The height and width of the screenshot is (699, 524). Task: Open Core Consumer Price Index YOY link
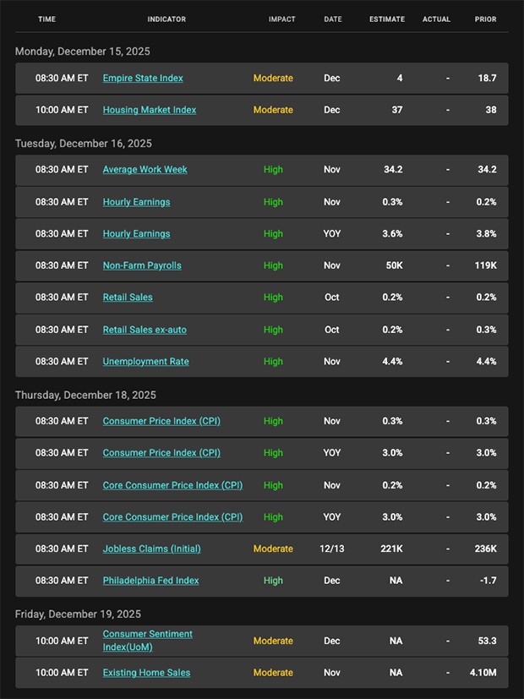click(x=172, y=516)
